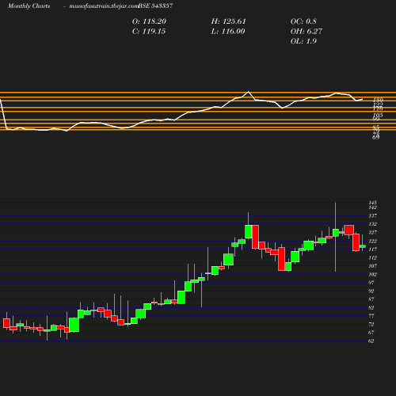Click the 69 label on the line chart axis
396x396 pixels.
[x=376, y=137]
